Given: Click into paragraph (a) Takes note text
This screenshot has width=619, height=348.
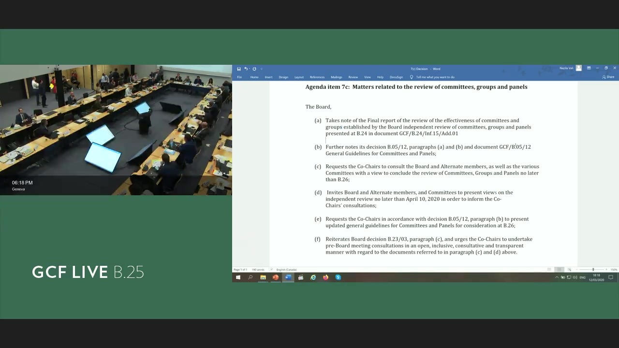Looking at the screenshot, I should point(428,127).
